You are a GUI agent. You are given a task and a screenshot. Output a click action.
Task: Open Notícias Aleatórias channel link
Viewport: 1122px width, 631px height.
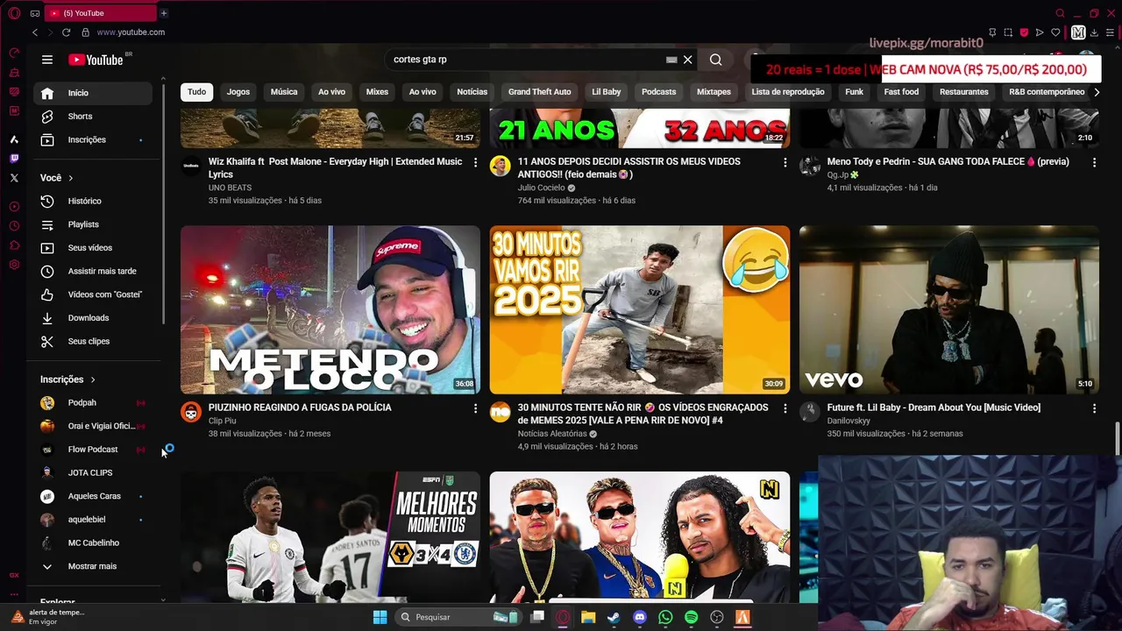click(x=552, y=434)
